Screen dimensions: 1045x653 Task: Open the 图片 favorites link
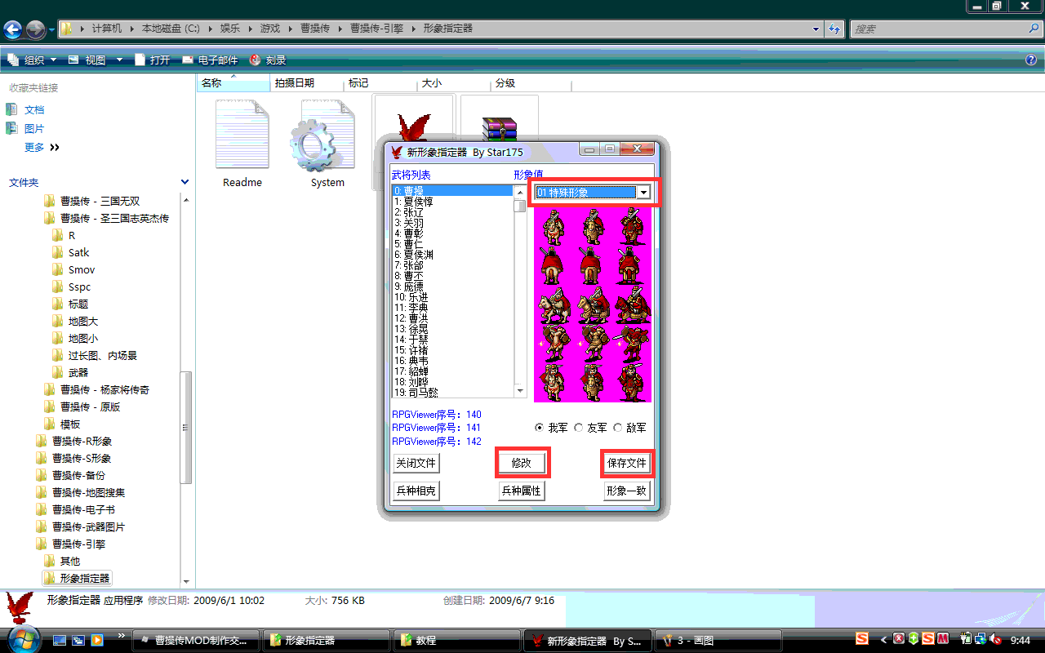33,128
